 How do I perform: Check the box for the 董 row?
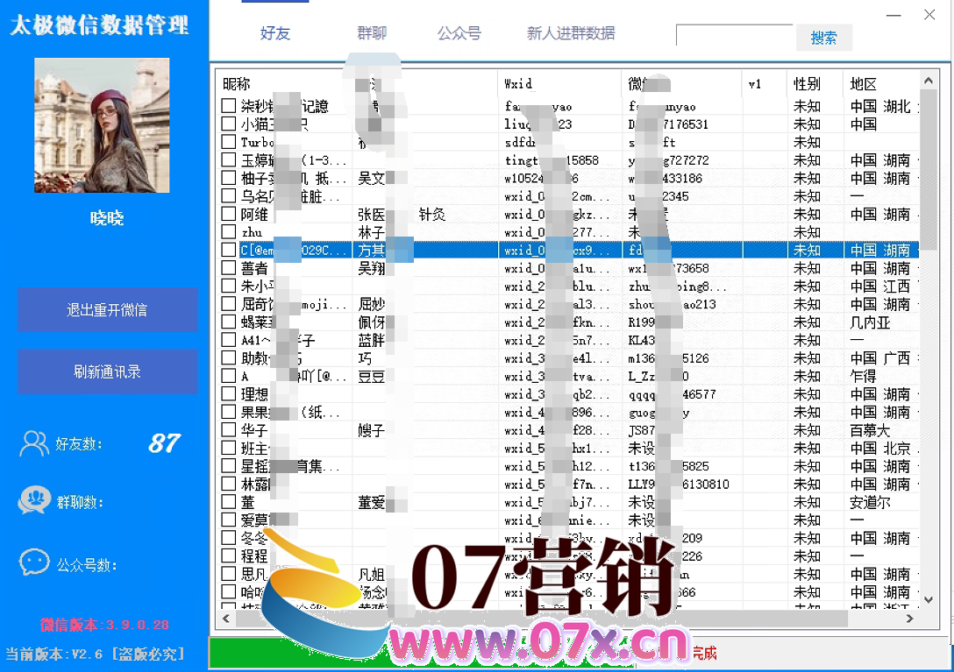click(228, 502)
